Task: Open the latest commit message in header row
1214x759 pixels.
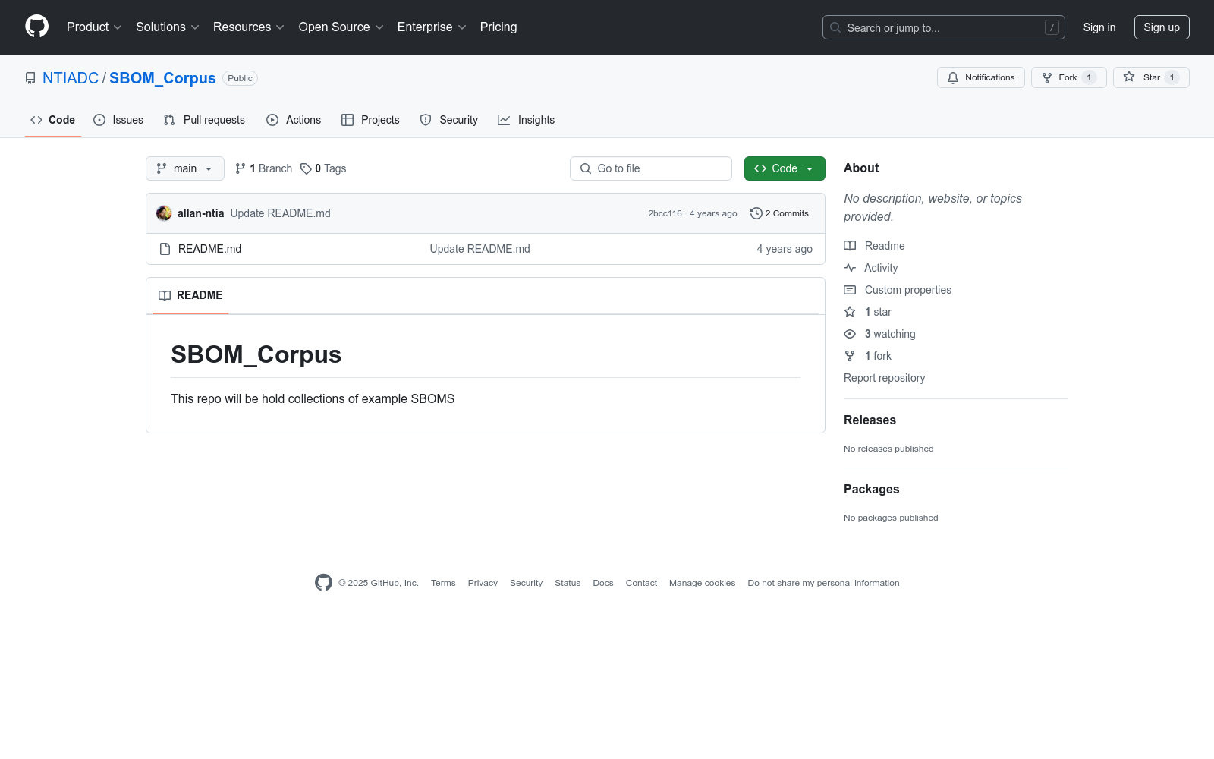Action: pos(281,213)
